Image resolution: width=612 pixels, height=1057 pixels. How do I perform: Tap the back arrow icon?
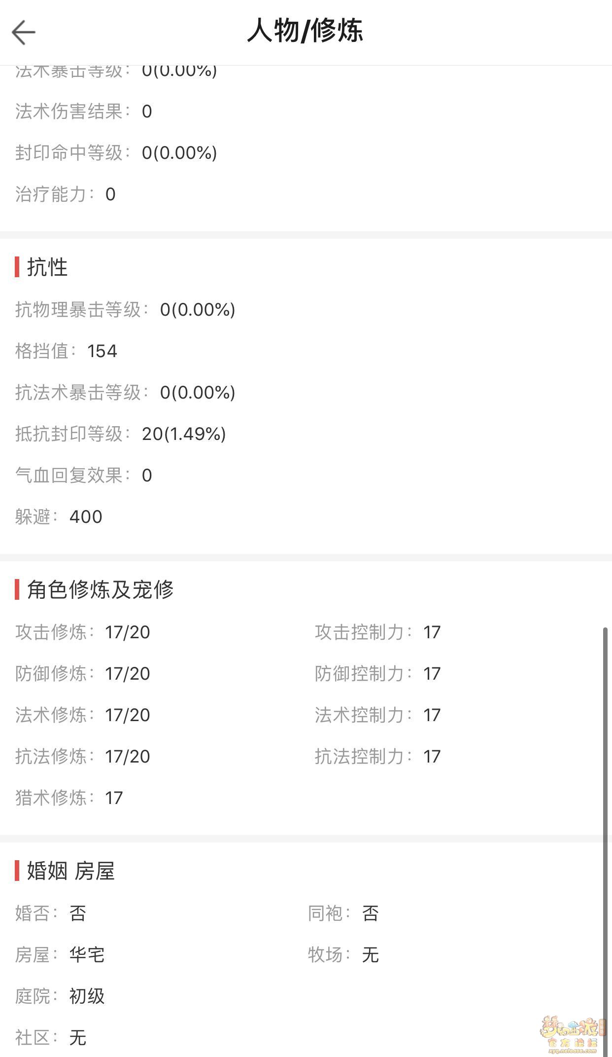pyautogui.click(x=24, y=33)
